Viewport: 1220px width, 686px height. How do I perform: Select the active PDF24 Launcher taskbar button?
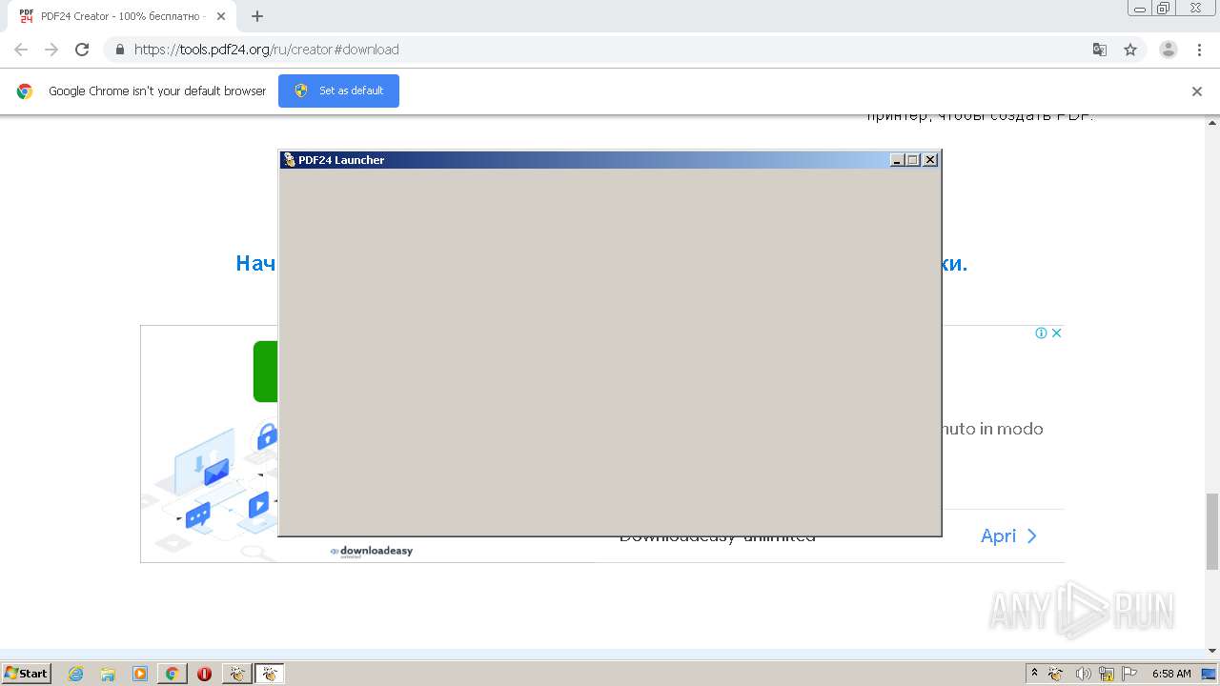tap(270, 674)
